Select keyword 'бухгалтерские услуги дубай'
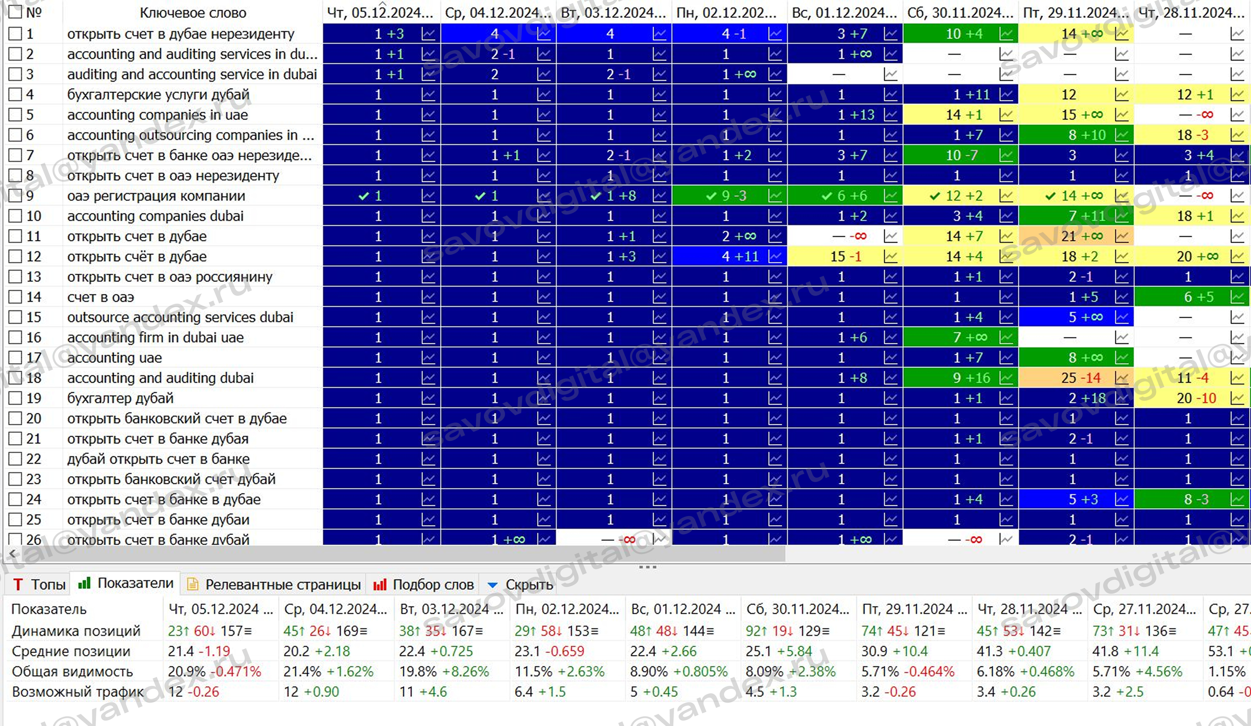Viewport: 1251px width, 726px height. pos(158,94)
